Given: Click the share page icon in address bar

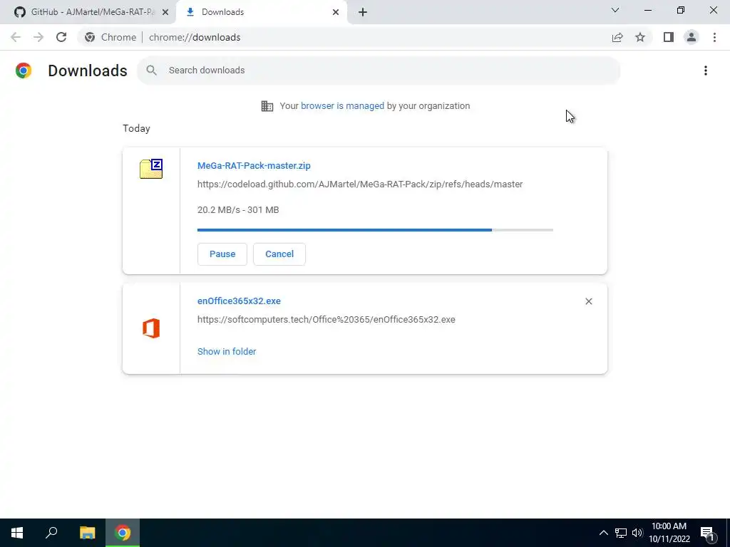Looking at the screenshot, I should click(617, 37).
